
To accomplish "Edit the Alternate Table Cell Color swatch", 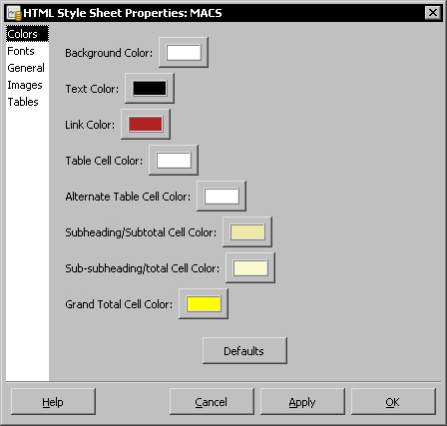I will (222, 197).
